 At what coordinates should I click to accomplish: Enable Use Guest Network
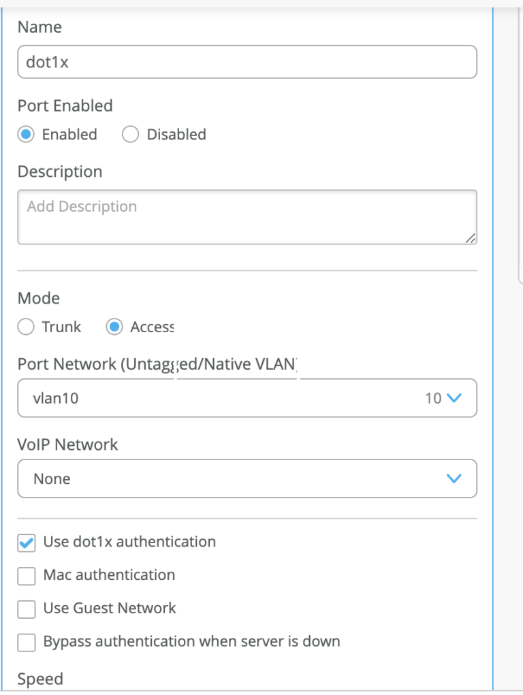pyautogui.click(x=26, y=609)
